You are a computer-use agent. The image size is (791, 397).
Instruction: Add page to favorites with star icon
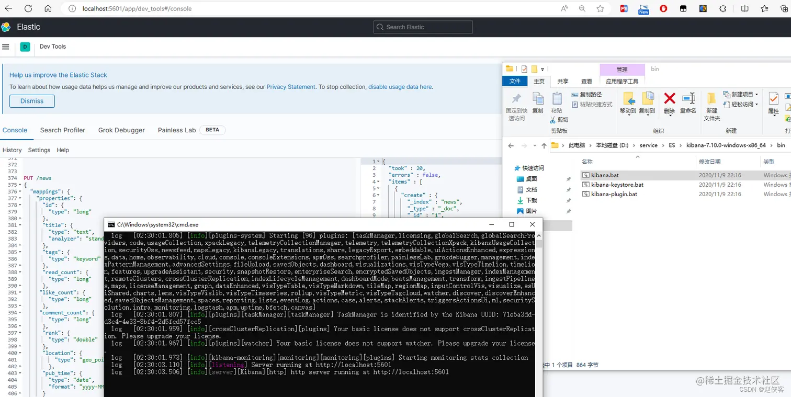pyautogui.click(x=600, y=9)
